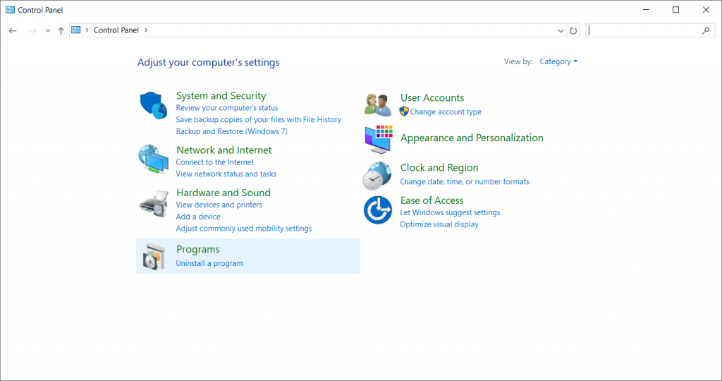Open Backup and Restore (Windows 7)
Viewport: 722px width, 381px height.
(x=231, y=131)
